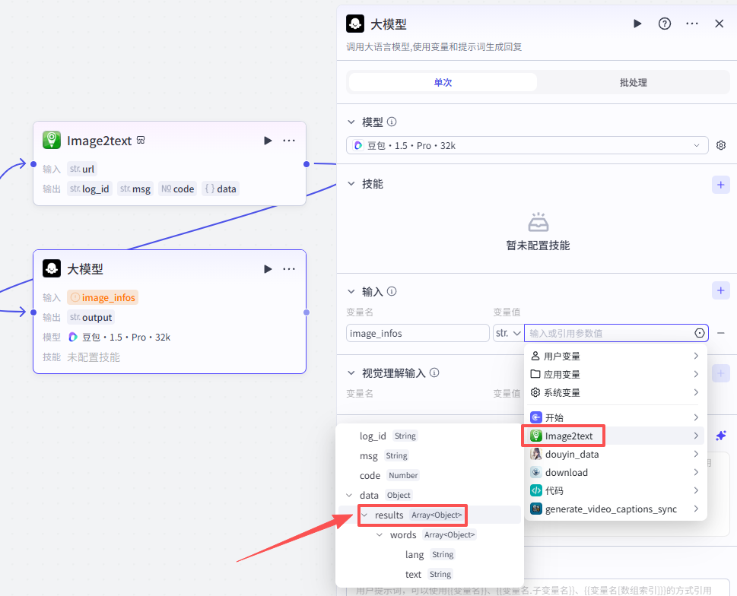
Task: Collapse the 模型 section
Action: pos(351,122)
